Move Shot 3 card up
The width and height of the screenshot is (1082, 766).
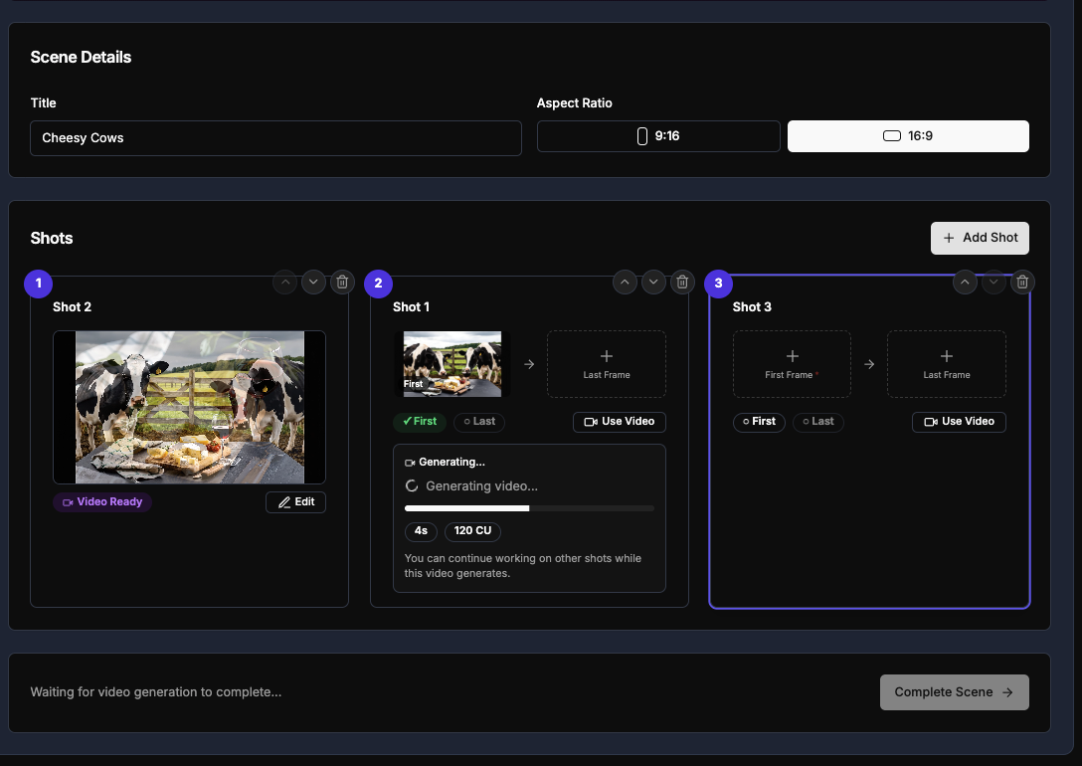965,283
